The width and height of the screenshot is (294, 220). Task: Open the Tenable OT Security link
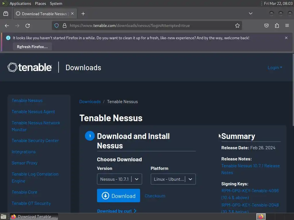31,203
